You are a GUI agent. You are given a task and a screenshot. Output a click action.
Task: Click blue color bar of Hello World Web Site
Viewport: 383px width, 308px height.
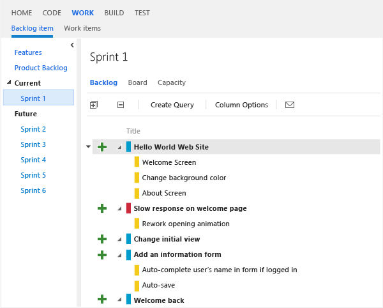coord(128,147)
